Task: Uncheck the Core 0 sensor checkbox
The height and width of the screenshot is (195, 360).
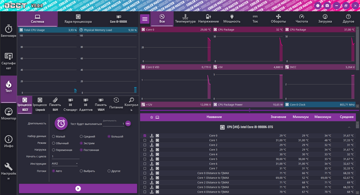Action: (x=144, y=135)
